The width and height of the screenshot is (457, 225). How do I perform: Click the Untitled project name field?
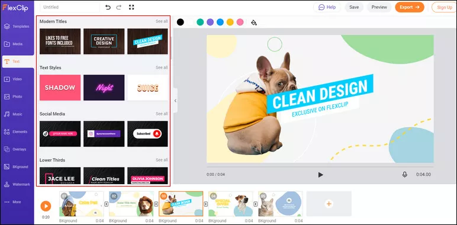coord(70,7)
